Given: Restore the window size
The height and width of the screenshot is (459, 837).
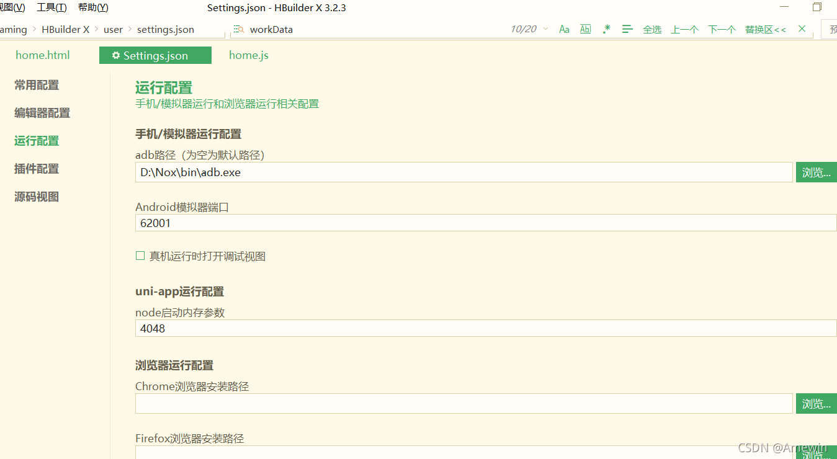Looking at the screenshot, I should pos(817,7).
